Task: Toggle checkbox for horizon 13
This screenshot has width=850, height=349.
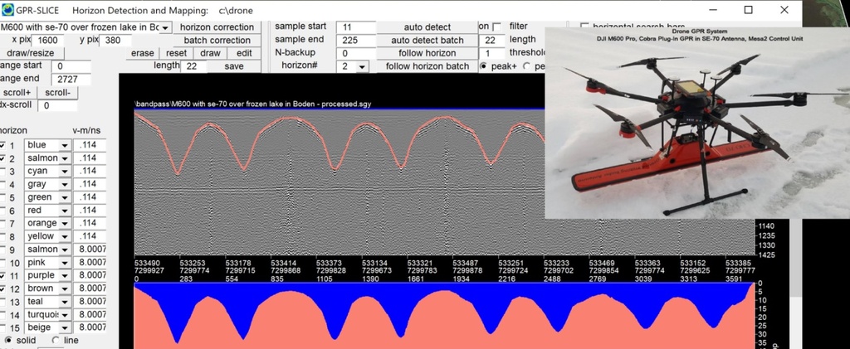Action: pyautogui.click(x=2, y=302)
